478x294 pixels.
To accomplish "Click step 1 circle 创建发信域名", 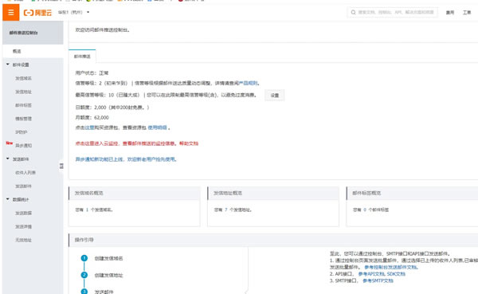I will tap(84, 258).
